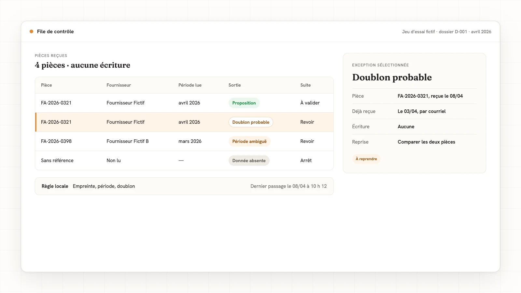Click the "Fournisseur" column header

coord(119,85)
